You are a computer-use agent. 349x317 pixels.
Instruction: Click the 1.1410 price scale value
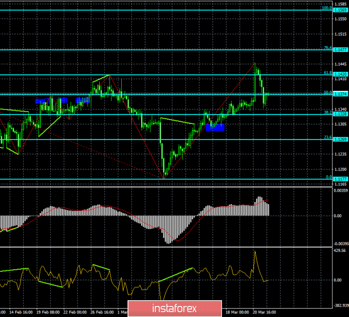pos(341,79)
